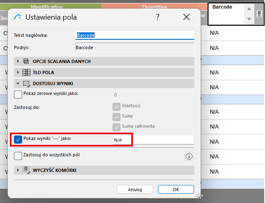This screenshot has height=203, width=265.
Task: Confirm settings with the OK button
Action: coord(176,189)
